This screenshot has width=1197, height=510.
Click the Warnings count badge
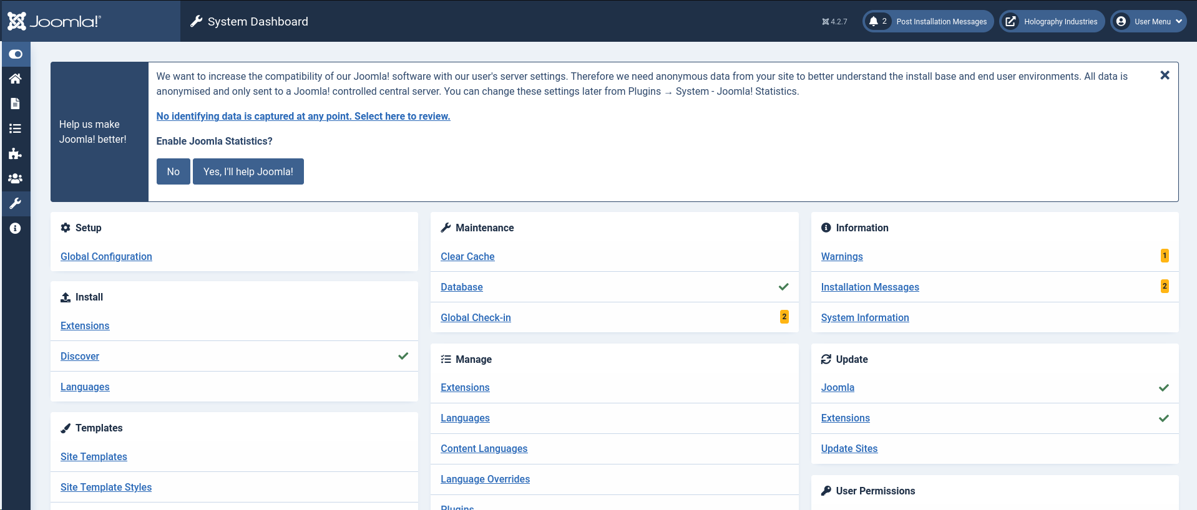pos(1165,256)
